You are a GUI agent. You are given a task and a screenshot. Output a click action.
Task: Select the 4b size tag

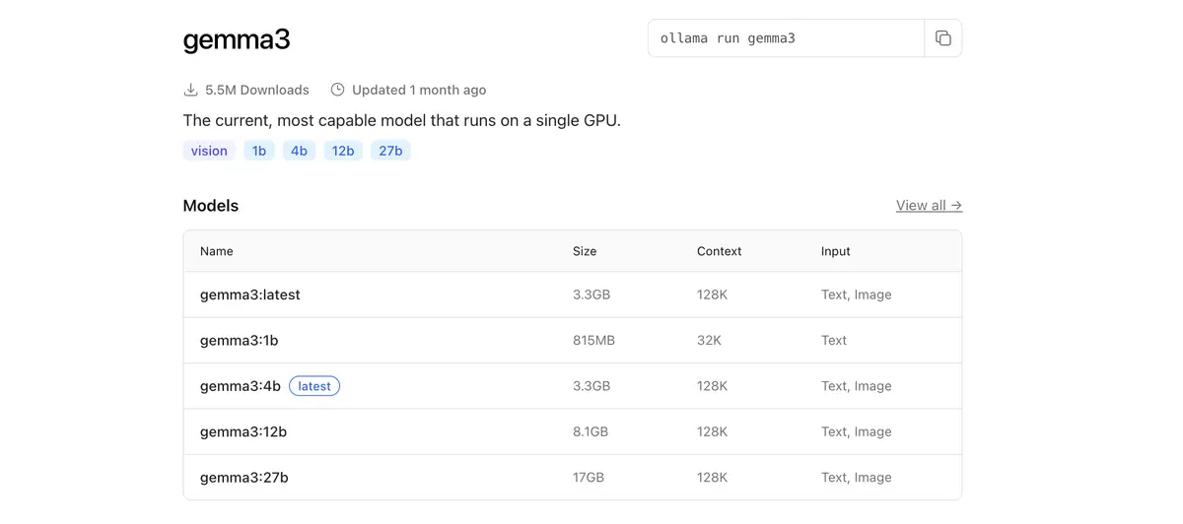click(x=299, y=151)
